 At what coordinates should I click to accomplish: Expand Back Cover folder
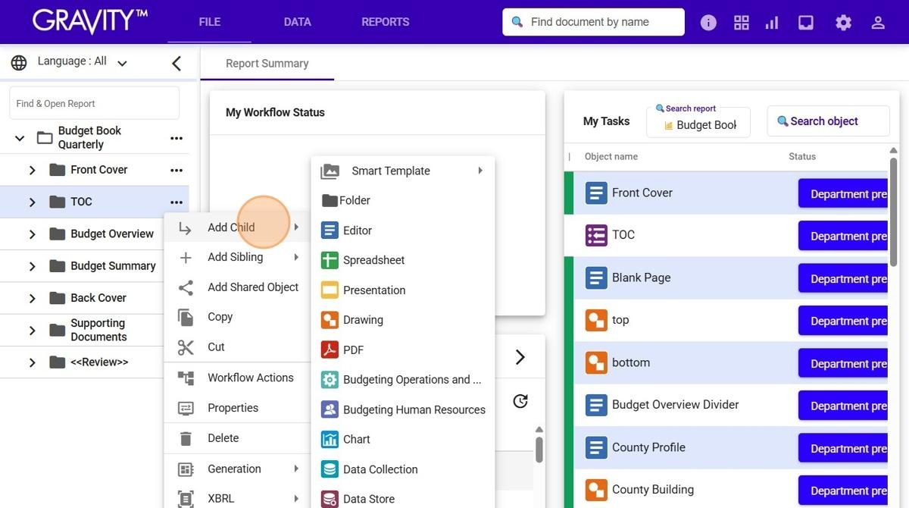(x=32, y=299)
